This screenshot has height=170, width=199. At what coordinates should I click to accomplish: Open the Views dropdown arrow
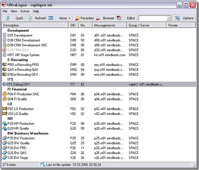point(69,18)
